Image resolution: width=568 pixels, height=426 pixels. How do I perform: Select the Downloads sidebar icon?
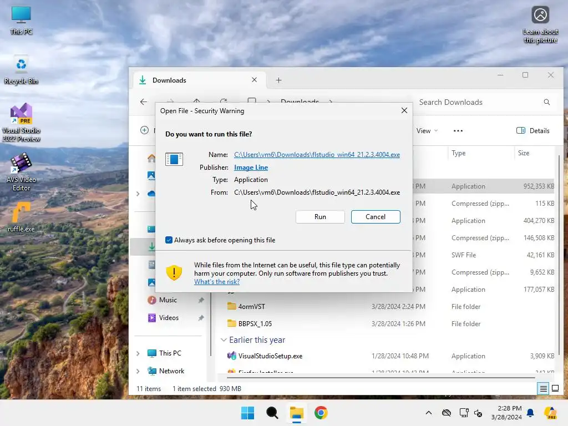coord(152,247)
